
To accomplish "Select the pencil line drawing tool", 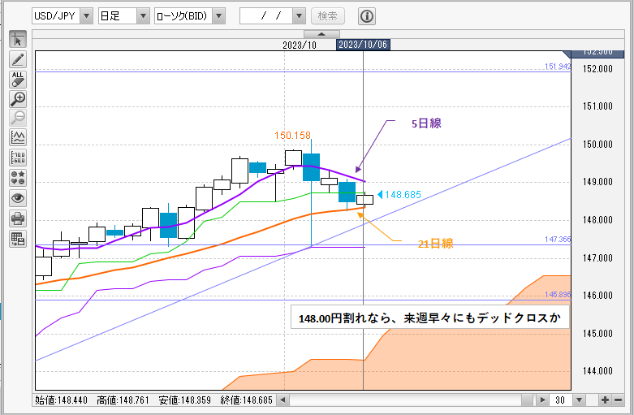I will coord(18,59).
